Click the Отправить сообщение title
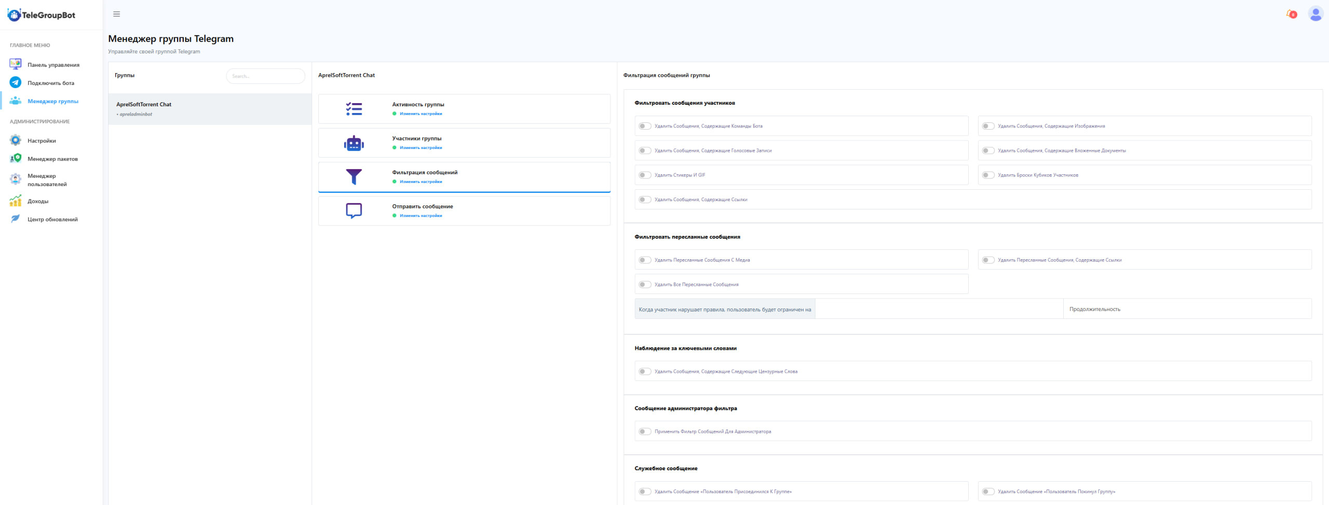Image resolution: width=1329 pixels, height=505 pixels. pyautogui.click(x=423, y=206)
